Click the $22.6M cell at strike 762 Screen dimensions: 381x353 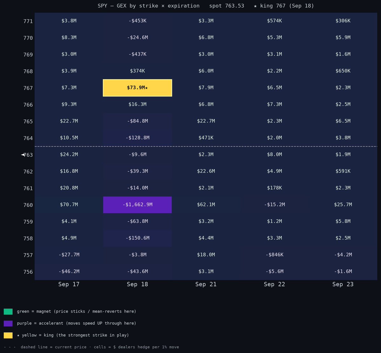[x=206, y=171]
